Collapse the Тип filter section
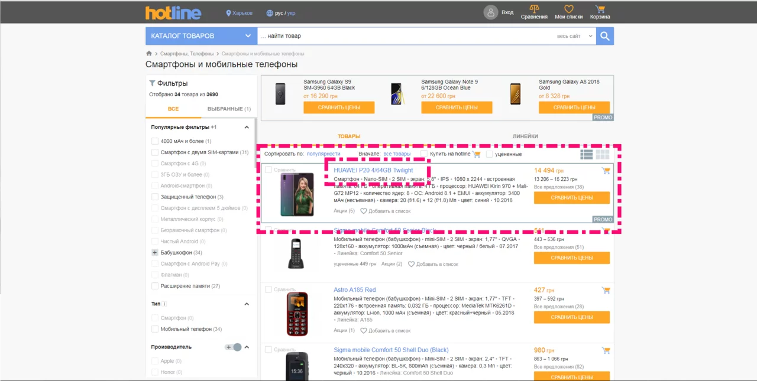Viewport: 757px width, 381px height. (x=247, y=304)
